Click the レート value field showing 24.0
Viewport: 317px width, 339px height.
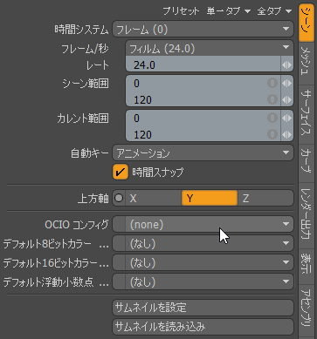(203, 65)
